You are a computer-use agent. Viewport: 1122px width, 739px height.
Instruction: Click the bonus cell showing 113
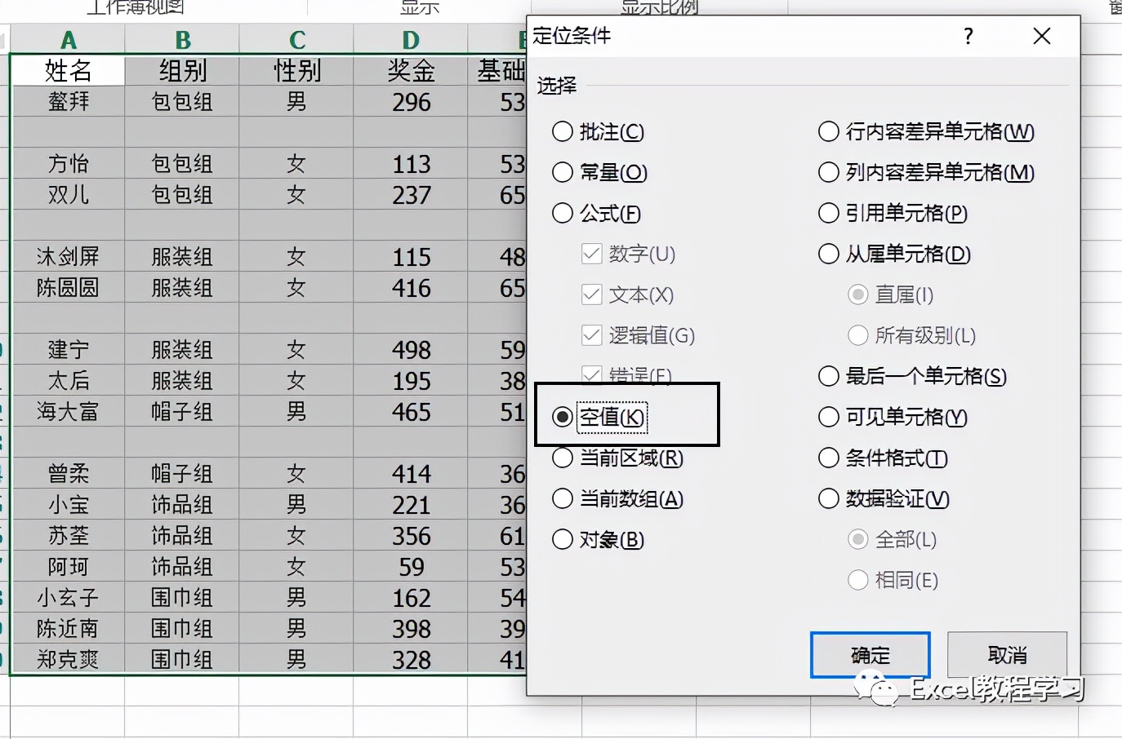pos(411,164)
